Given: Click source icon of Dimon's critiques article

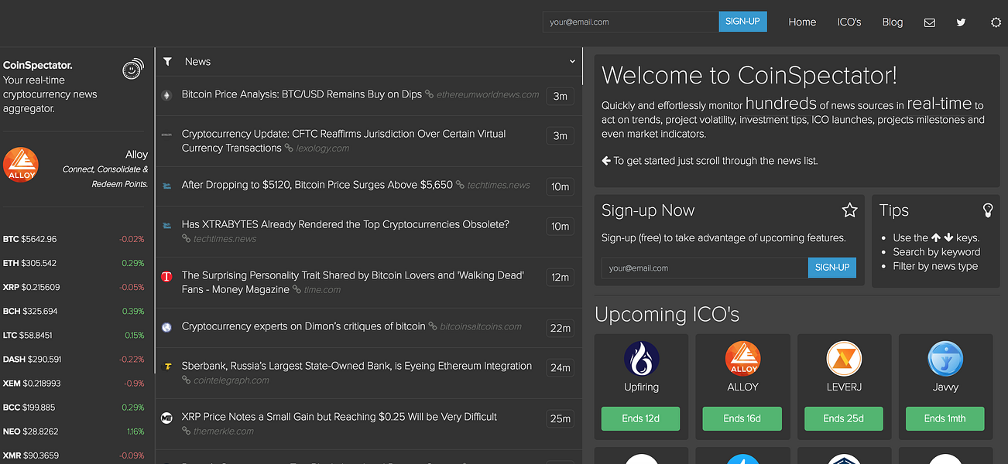Looking at the screenshot, I should coord(166,327).
